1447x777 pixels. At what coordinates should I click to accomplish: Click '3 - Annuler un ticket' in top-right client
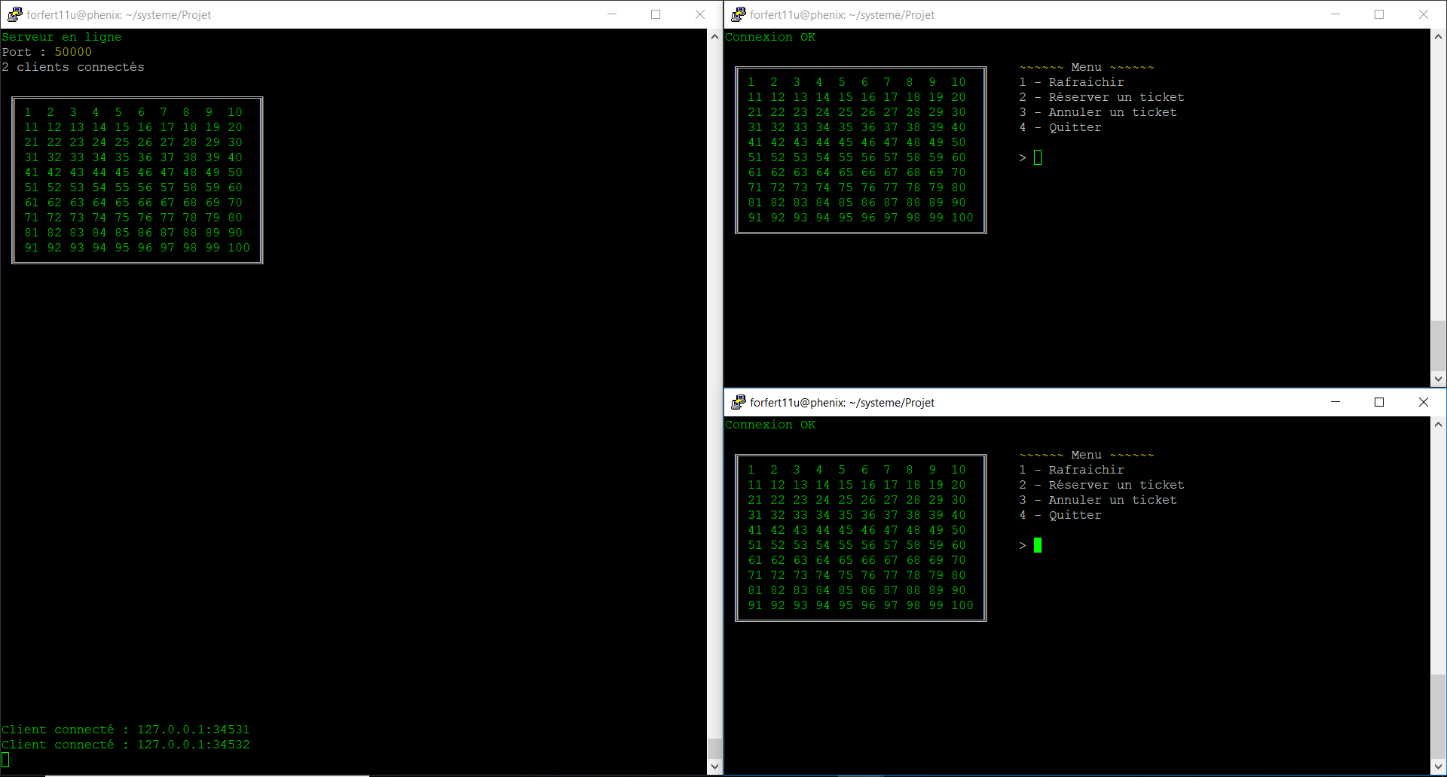[x=1098, y=112]
